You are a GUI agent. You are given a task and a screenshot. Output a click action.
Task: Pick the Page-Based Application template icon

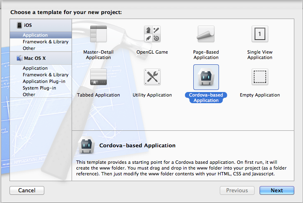click(206, 34)
